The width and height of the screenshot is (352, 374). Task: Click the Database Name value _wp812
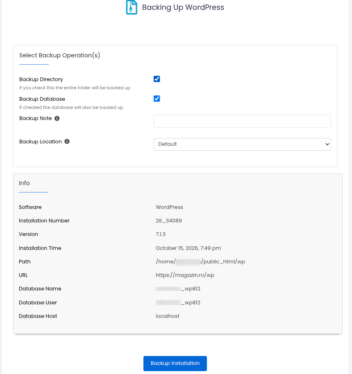178,289
